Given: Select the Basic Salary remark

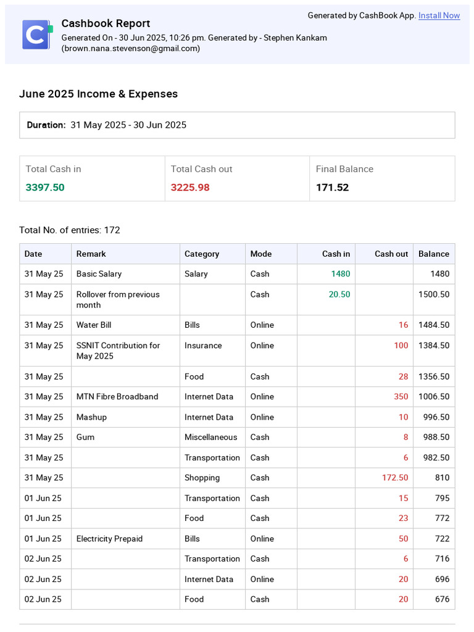Looking at the screenshot, I should [99, 273].
